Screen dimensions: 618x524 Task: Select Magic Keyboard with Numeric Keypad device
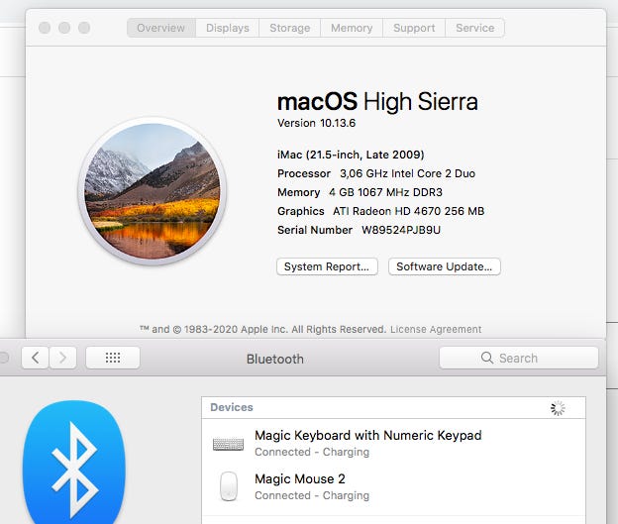393,443
